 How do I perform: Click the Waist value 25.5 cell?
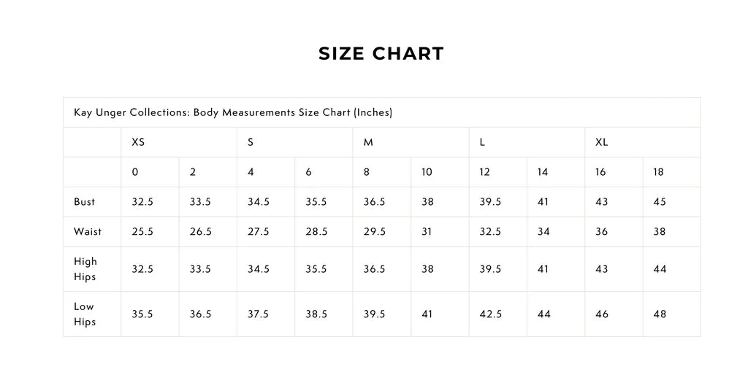tap(142, 232)
